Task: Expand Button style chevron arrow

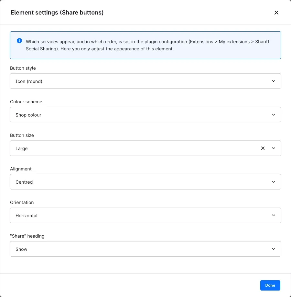Action: pos(273,81)
